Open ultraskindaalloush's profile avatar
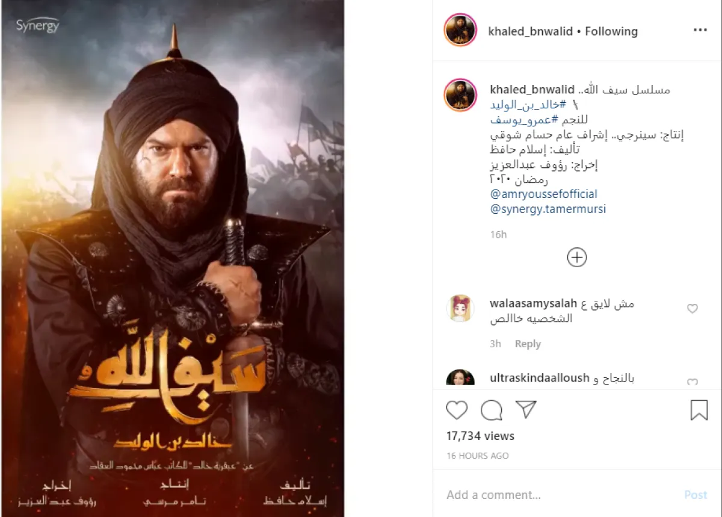Image resolution: width=722 pixels, height=517 pixels. coord(460,378)
